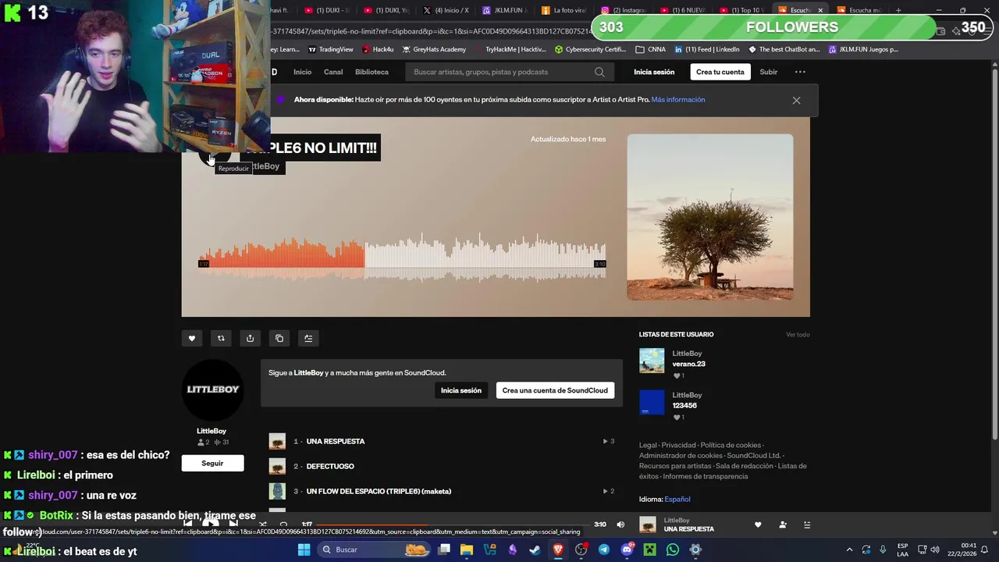The width and height of the screenshot is (999, 562).
Task: Play track 1 UNA RESPUESTA
Action: click(x=336, y=441)
